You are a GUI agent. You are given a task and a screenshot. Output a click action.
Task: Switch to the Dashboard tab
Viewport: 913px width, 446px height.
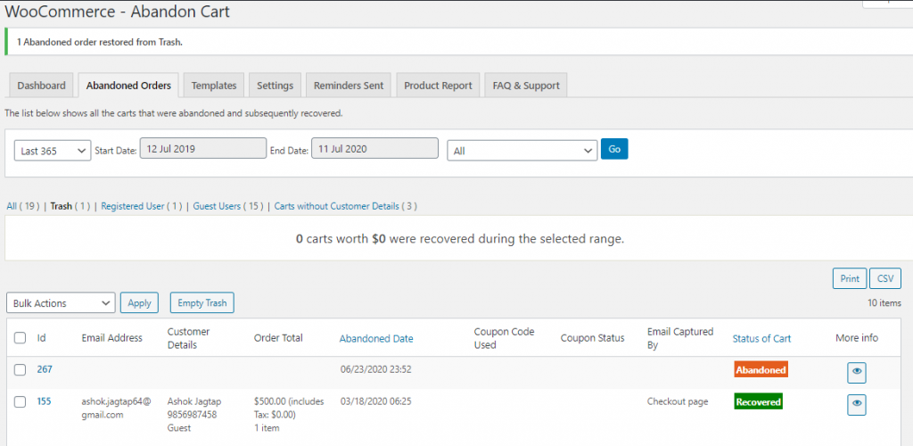point(41,86)
